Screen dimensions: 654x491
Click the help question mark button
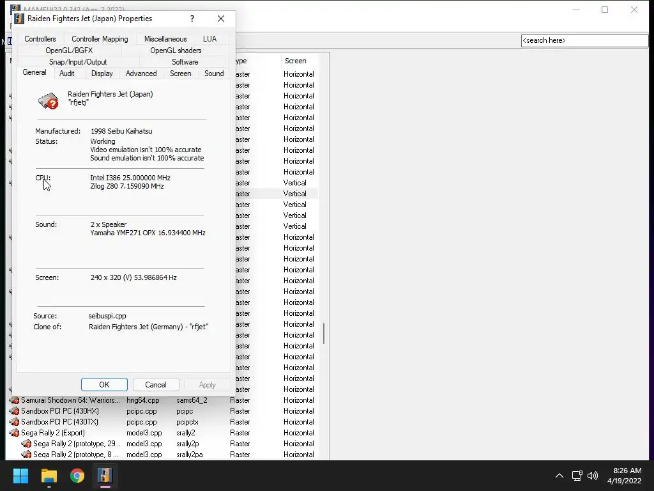coord(192,19)
